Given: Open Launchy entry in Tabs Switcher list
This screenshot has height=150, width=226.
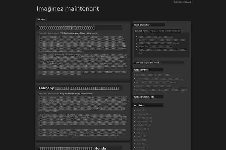Looking at the screenshot, I should click(162, 40).
